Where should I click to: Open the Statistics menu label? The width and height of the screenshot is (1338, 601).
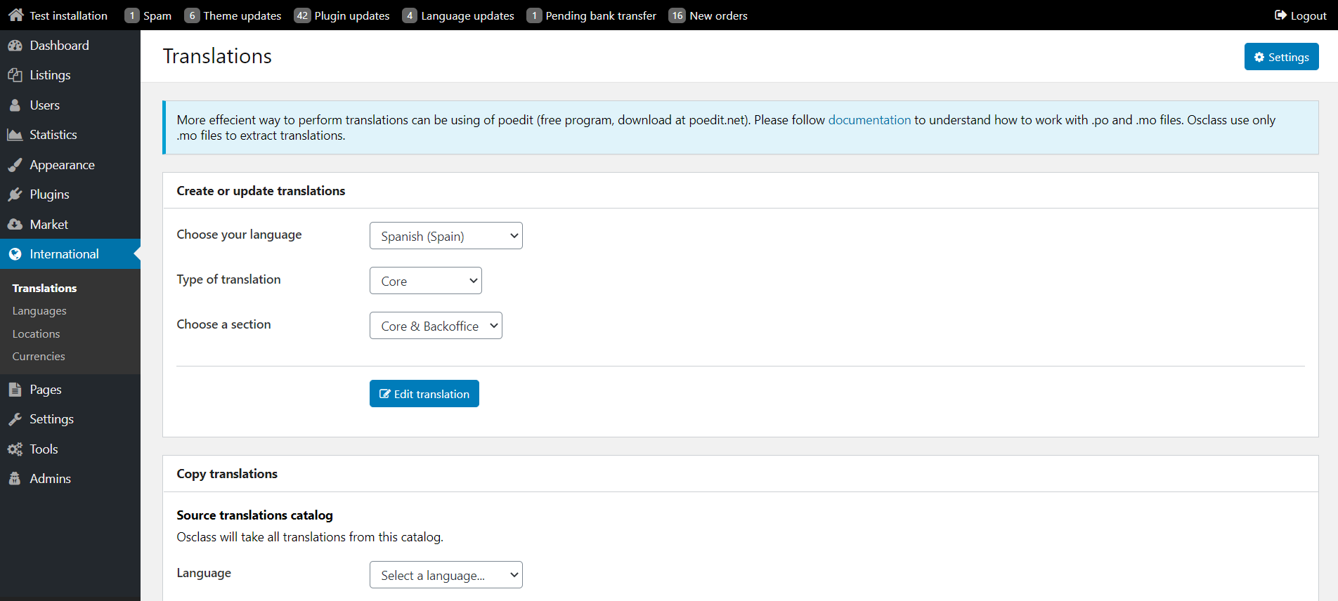[53, 135]
